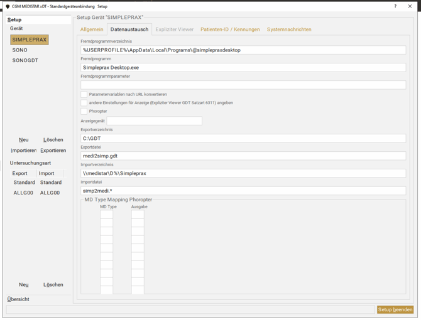Open Patienten-ID / Kennungen tab
The width and height of the screenshot is (421, 320).
(230, 29)
